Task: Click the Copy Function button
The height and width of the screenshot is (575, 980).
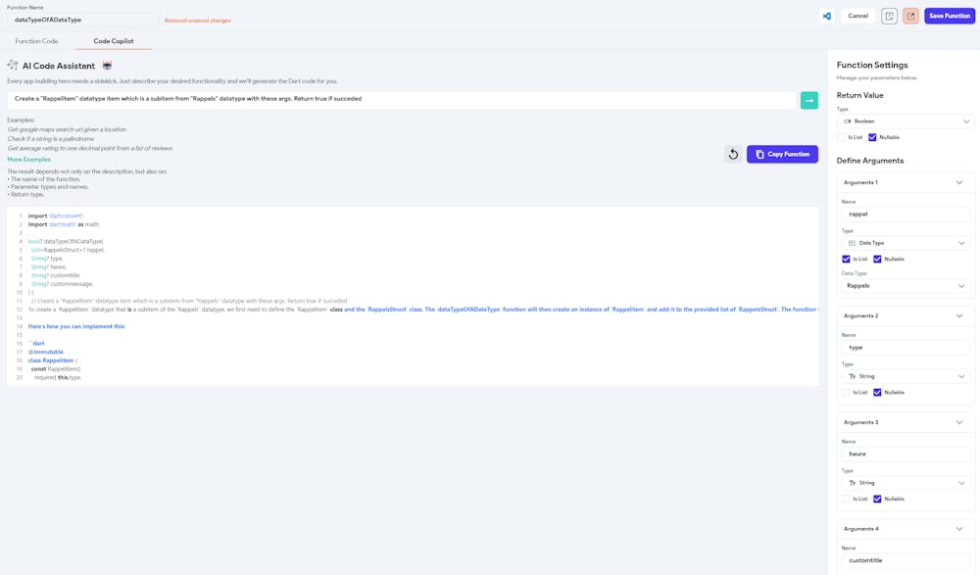Action: [782, 154]
